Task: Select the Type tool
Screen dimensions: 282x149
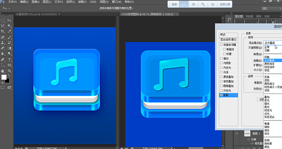Action: [9, 59]
